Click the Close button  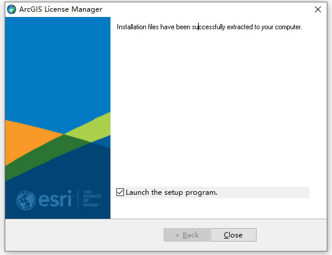coord(233,235)
